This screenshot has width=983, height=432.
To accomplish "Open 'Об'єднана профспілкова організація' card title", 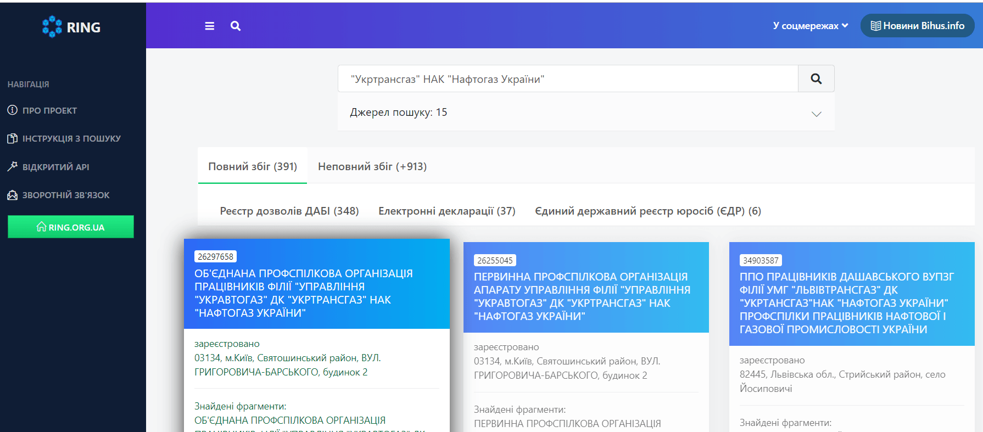I will point(304,293).
